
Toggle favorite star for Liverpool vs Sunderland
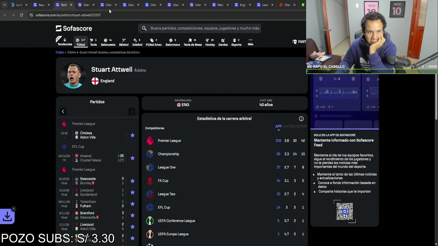tap(132, 192)
